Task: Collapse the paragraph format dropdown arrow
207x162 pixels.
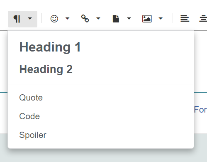Action: click(30, 18)
